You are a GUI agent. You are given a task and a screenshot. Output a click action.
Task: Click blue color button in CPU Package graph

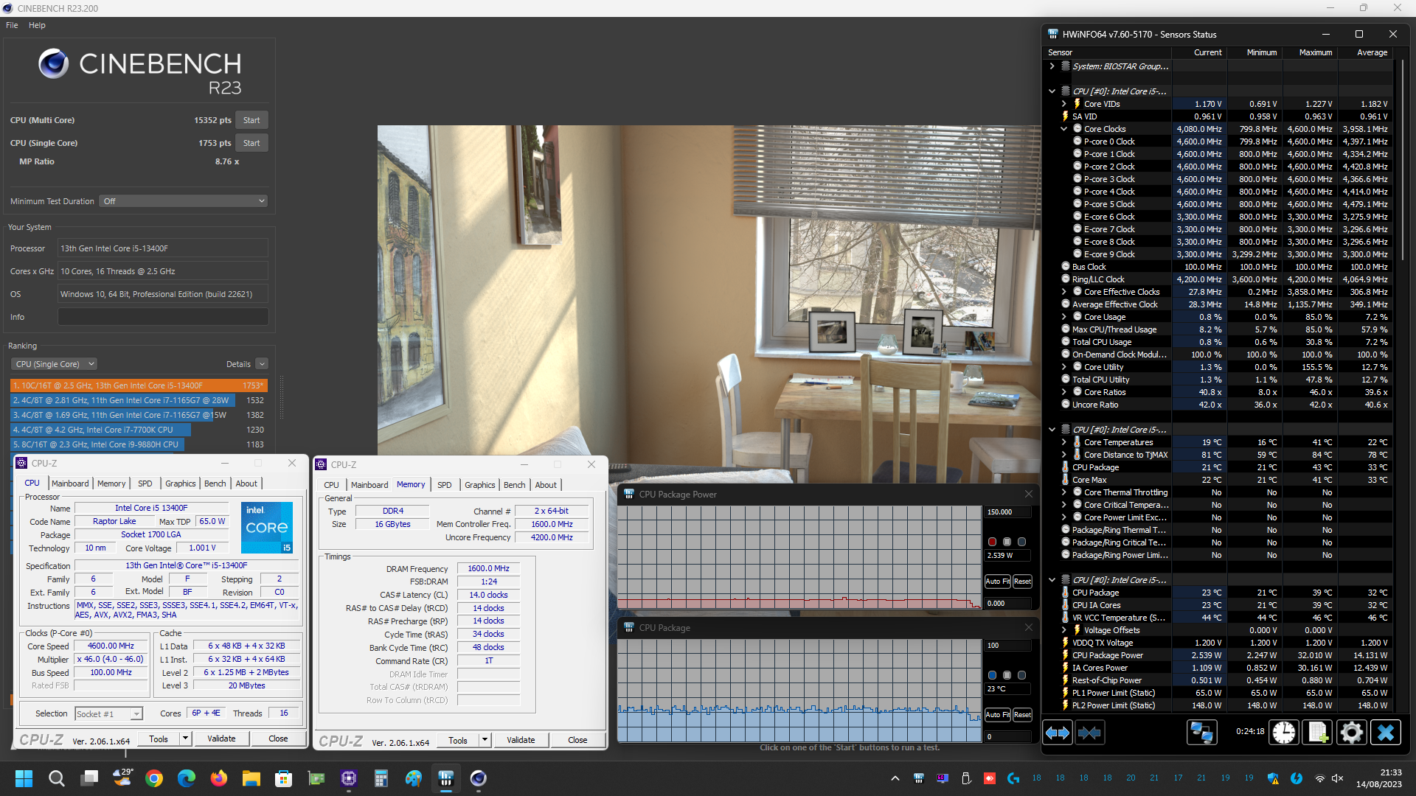click(x=992, y=675)
